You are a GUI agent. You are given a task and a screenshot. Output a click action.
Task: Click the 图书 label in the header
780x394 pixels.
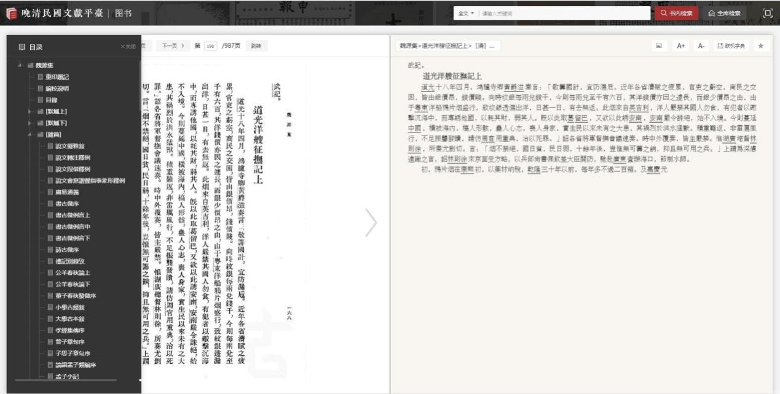123,13
